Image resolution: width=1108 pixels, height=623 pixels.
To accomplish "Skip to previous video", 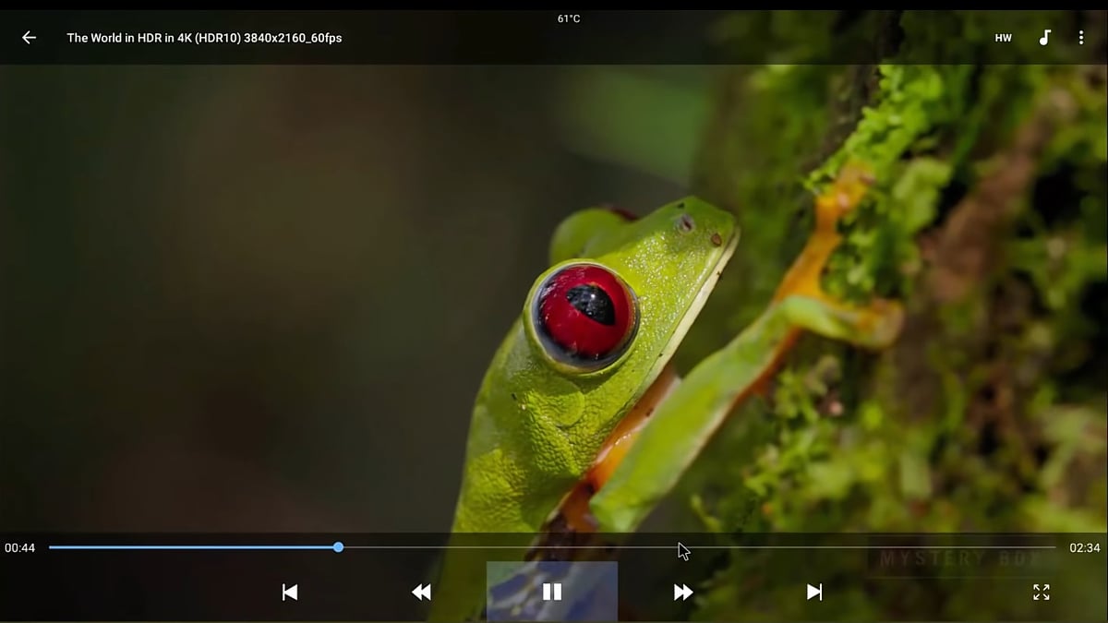I will 290,592.
